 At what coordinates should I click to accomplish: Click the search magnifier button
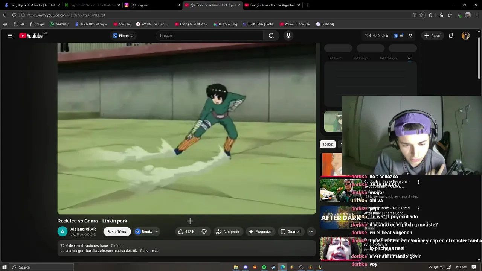point(271,36)
